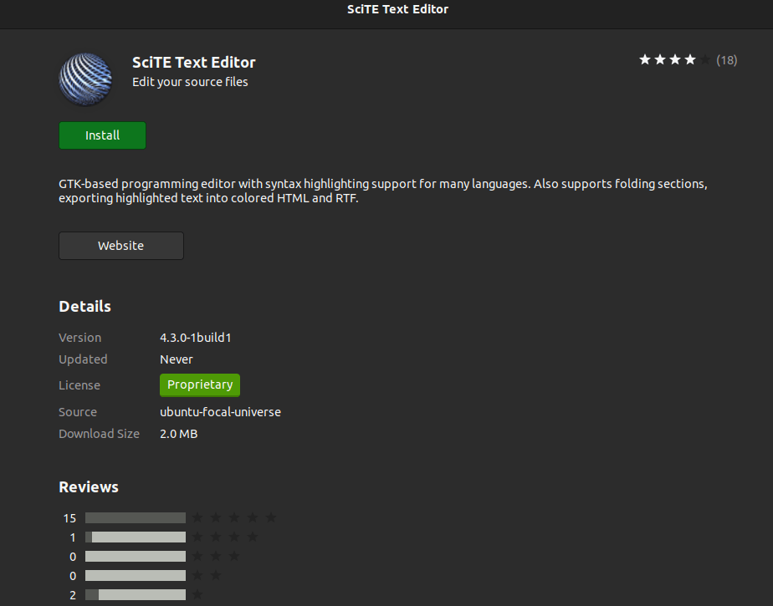Image resolution: width=773 pixels, height=606 pixels.
Task: Click the title bar text SciTE Text Editor
Action: coord(397,9)
